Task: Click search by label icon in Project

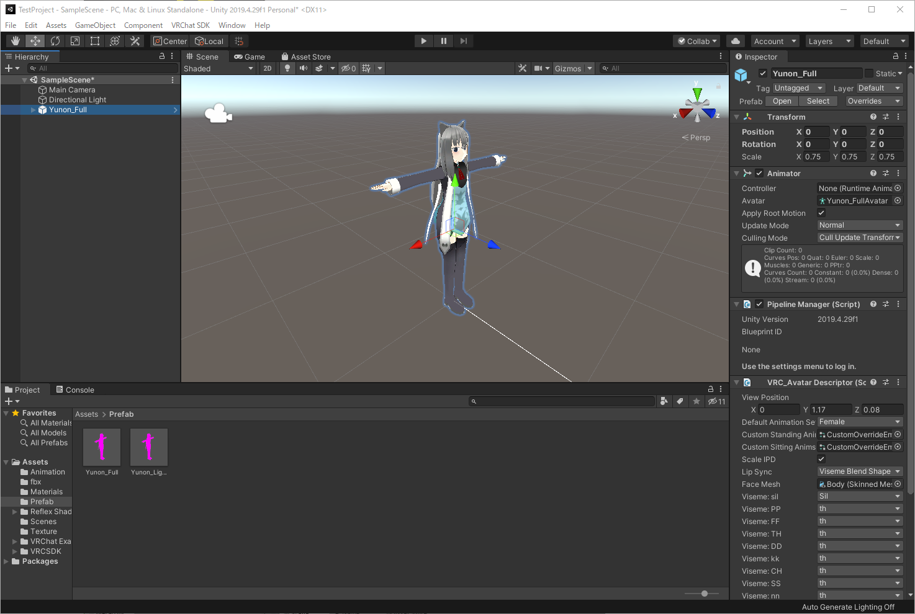Action: (x=680, y=401)
